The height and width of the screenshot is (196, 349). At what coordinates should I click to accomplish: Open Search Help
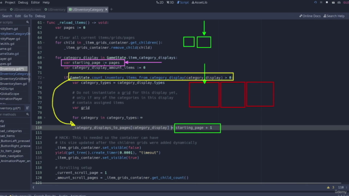334,16
